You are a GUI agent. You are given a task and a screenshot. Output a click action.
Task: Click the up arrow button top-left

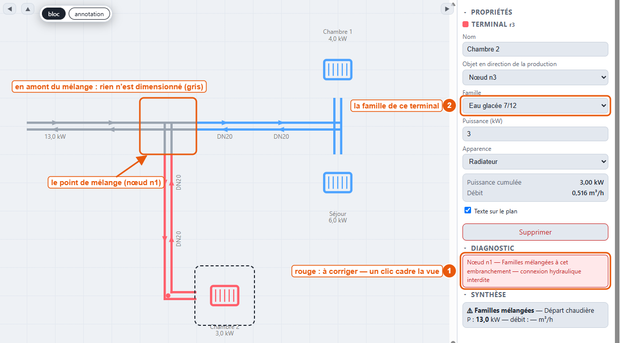[x=27, y=9]
